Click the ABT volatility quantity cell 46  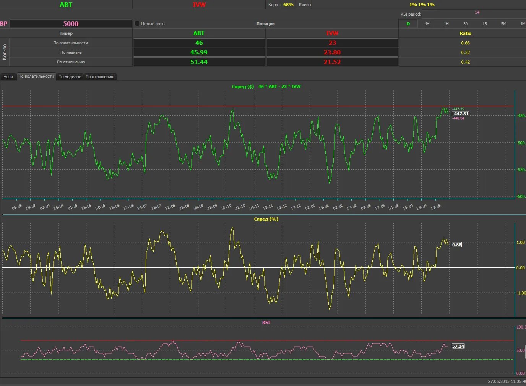click(199, 43)
